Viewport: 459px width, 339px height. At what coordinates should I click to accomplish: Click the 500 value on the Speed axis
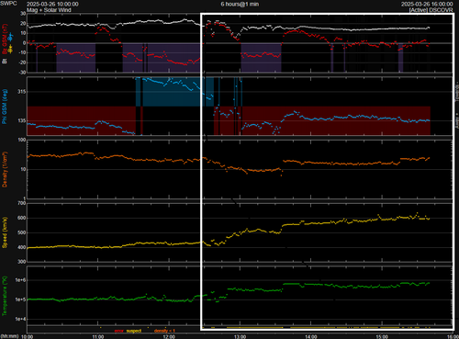(x=22, y=232)
